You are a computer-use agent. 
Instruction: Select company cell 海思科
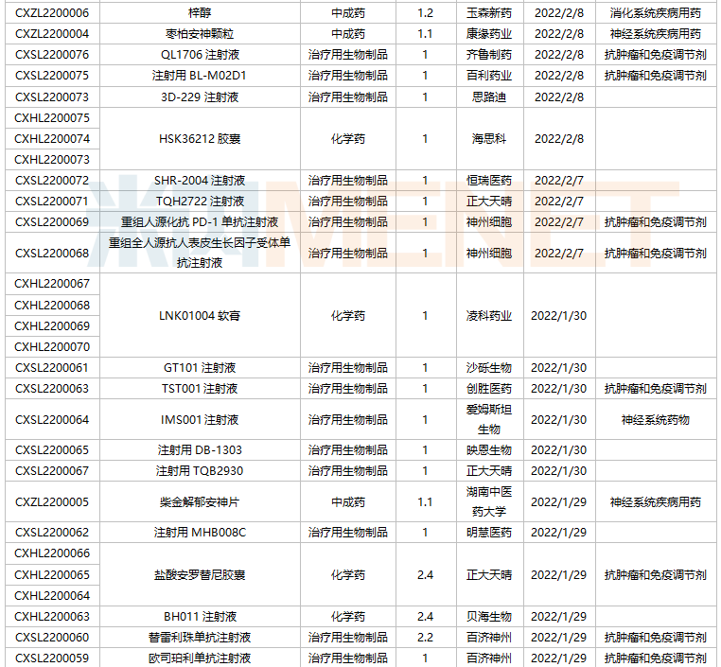tap(489, 139)
